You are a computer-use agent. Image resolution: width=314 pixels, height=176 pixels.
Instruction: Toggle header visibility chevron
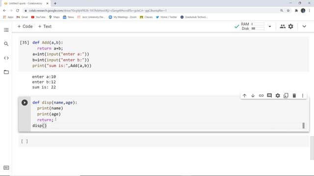[x=304, y=26]
